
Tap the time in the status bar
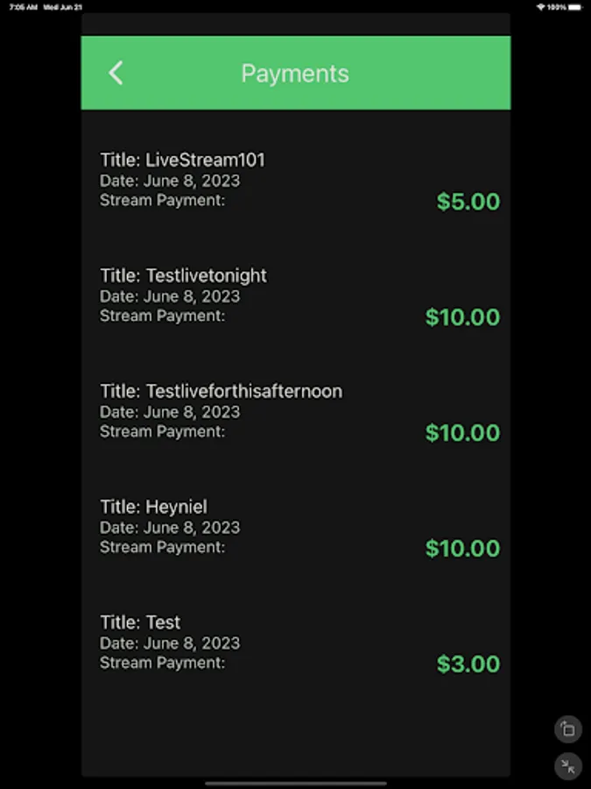click(23, 7)
